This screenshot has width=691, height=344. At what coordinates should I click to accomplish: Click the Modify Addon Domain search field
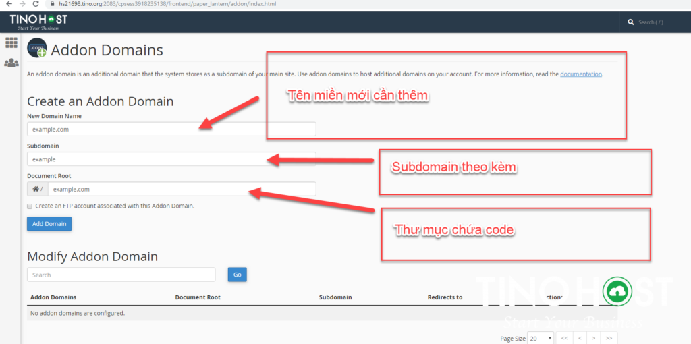(x=121, y=275)
